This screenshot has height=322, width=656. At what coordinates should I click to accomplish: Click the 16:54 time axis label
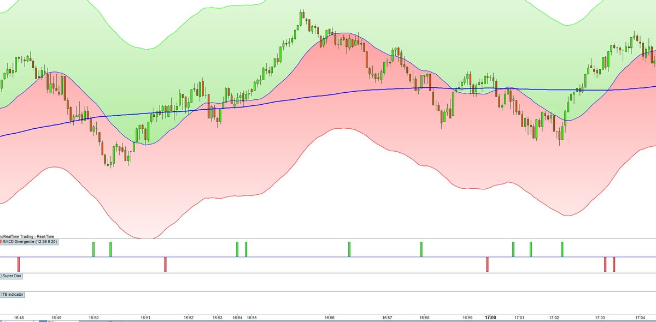point(238,317)
